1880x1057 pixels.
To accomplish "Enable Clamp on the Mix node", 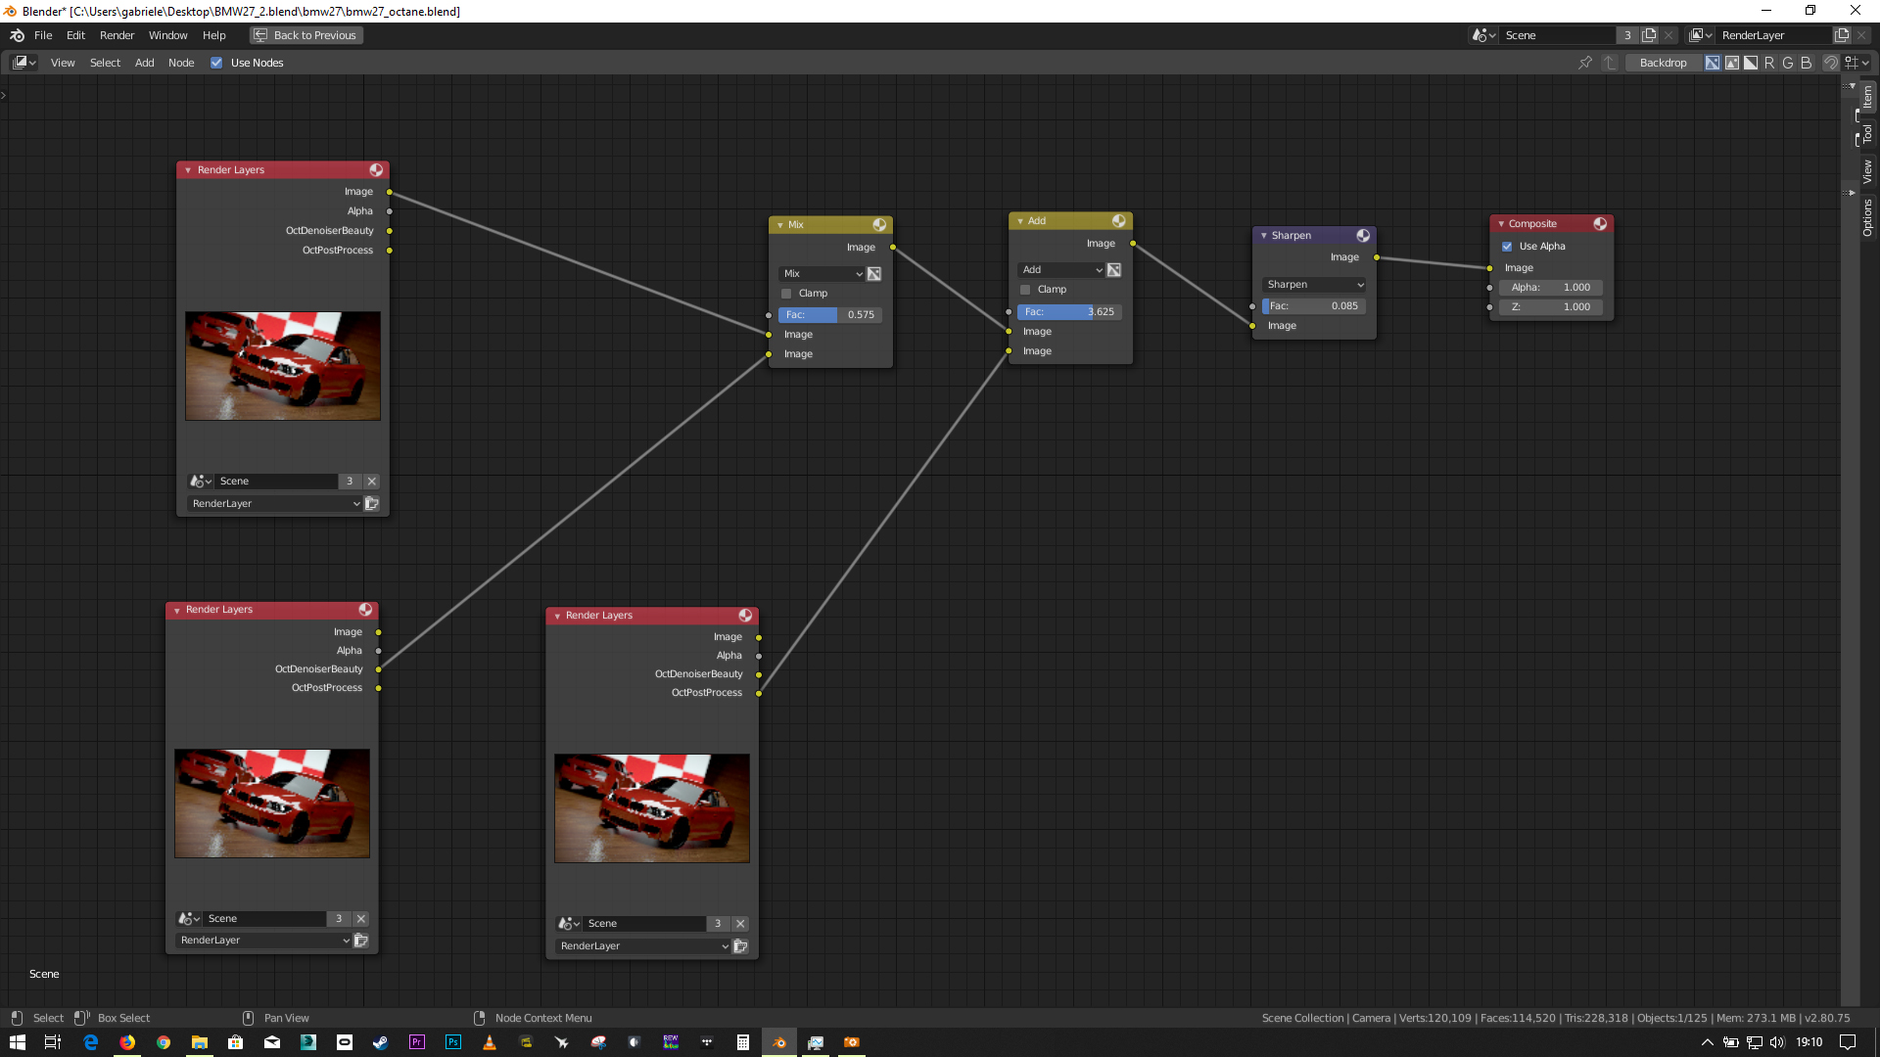I will (786, 294).
